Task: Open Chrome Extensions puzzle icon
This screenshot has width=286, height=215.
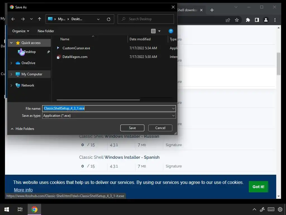Action: coord(248,20)
